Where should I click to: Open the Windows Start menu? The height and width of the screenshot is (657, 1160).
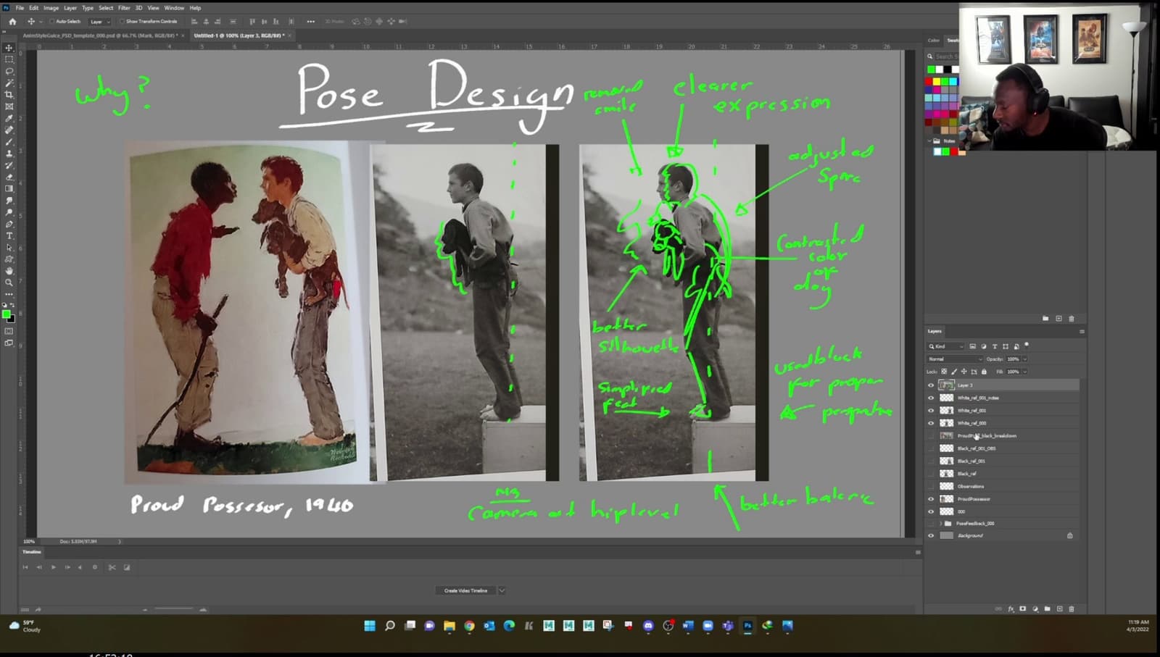coord(370,626)
